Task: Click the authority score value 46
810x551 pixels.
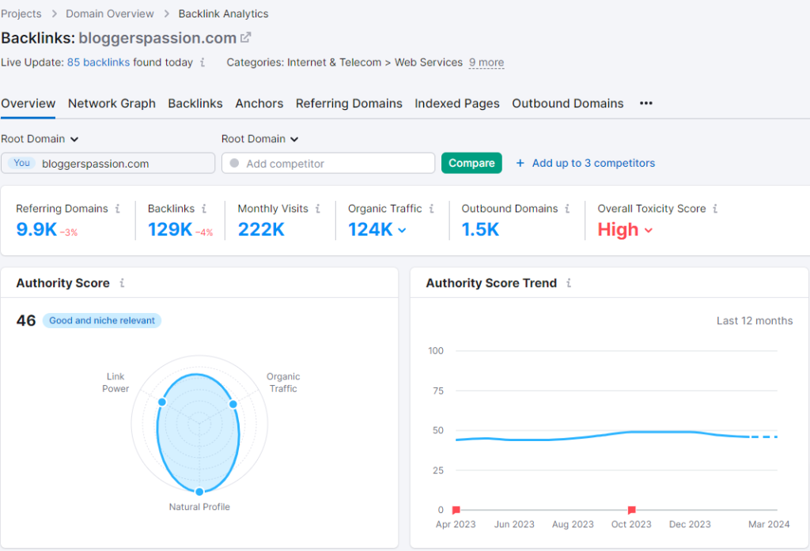Action: point(26,321)
